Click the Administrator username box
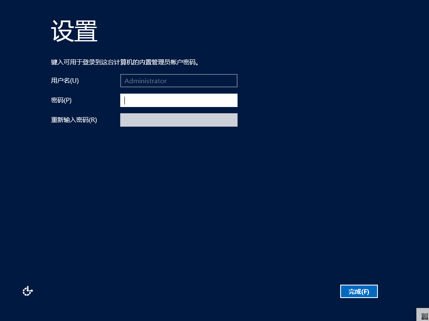 [178, 81]
